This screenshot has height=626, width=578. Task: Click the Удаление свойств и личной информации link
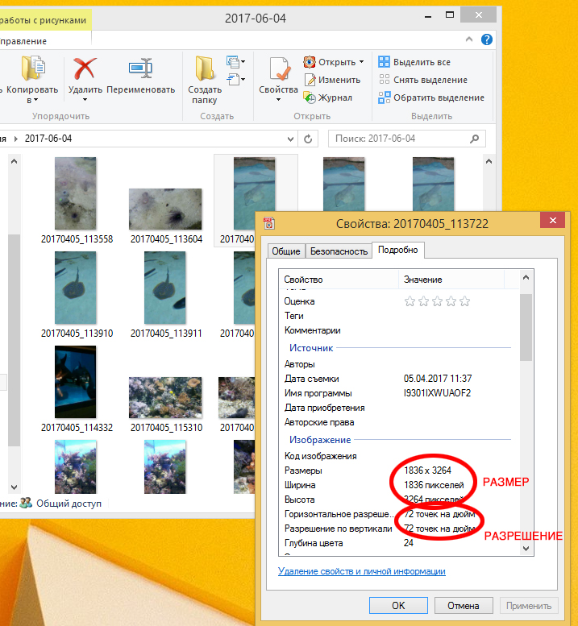click(x=361, y=571)
